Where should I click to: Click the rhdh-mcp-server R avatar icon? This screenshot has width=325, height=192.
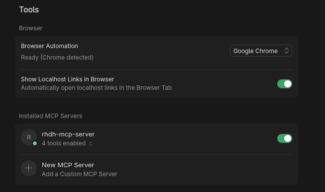coord(29,137)
